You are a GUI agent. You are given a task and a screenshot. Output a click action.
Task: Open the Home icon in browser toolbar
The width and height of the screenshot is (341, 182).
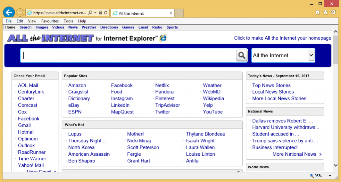coord(317,13)
